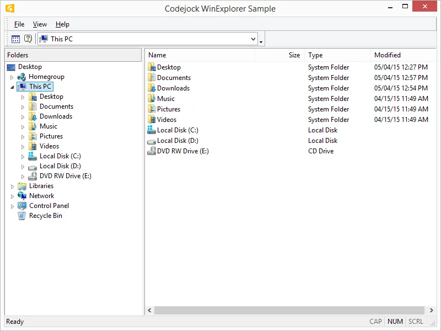
Task: Open the View menu
Action: pyautogui.click(x=40, y=24)
